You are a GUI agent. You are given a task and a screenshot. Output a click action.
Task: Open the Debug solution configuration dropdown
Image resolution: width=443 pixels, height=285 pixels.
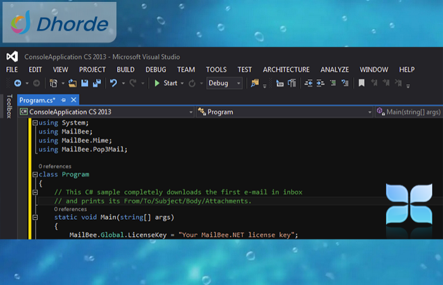pos(224,83)
